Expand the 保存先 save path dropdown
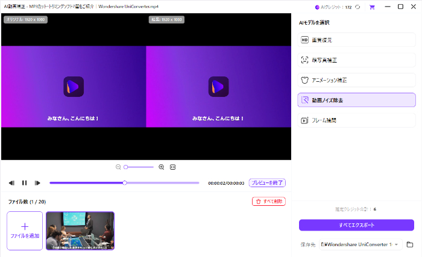 click(x=397, y=244)
